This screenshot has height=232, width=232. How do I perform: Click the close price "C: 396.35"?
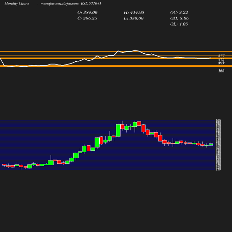coord(87,19)
